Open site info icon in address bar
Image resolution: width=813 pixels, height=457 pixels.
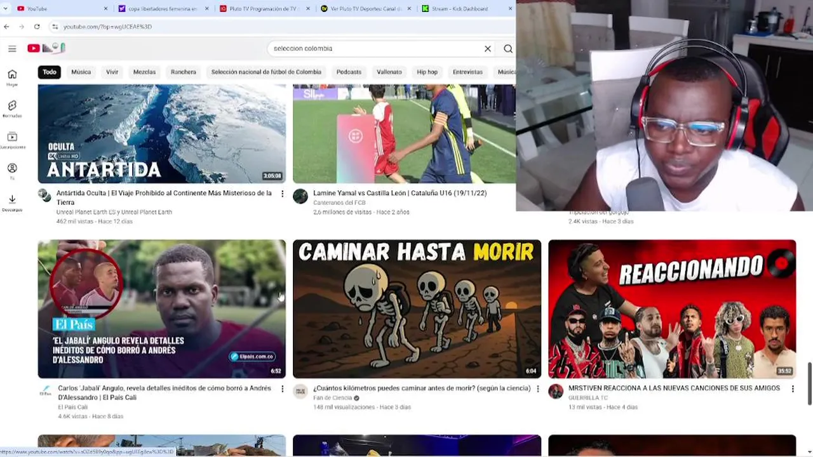pyautogui.click(x=55, y=27)
